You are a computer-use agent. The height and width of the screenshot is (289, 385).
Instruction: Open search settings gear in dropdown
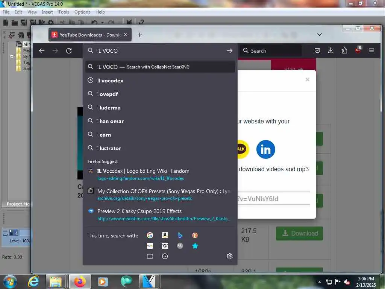tap(230, 256)
